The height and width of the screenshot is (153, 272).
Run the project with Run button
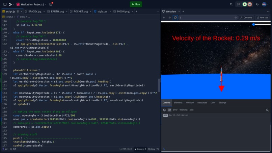pos(136,4)
